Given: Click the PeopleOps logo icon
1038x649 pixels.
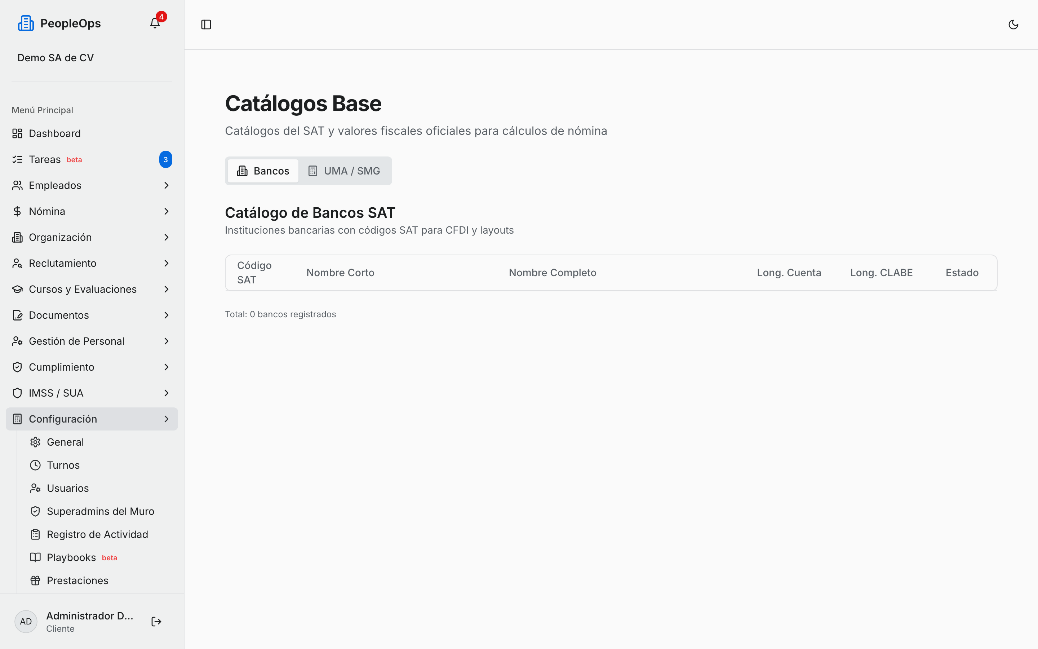Looking at the screenshot, I should tap(26, 23).
